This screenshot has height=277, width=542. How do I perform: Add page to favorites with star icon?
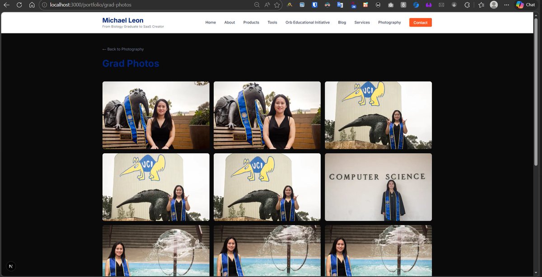[x=277, y=5]
